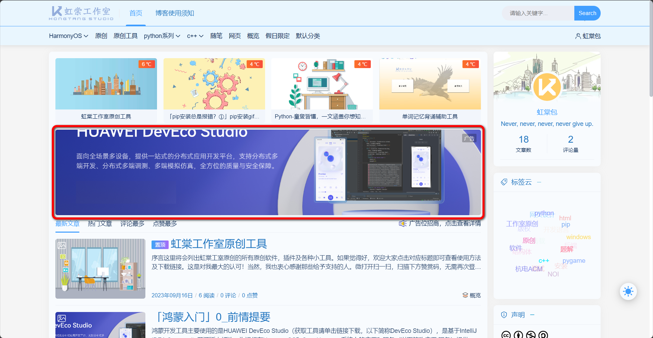Focus the keyword search input field
This screenshot has height=338, width=653.
(538, 13)
